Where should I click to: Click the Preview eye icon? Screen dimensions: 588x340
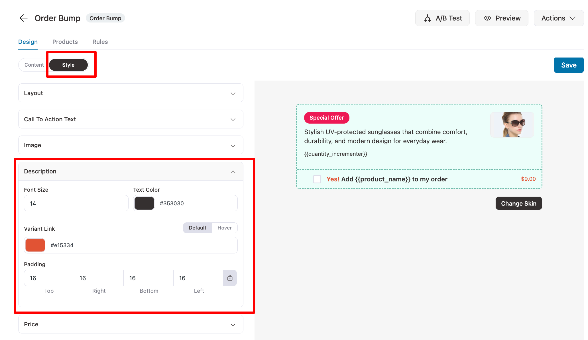coord(487,18)
